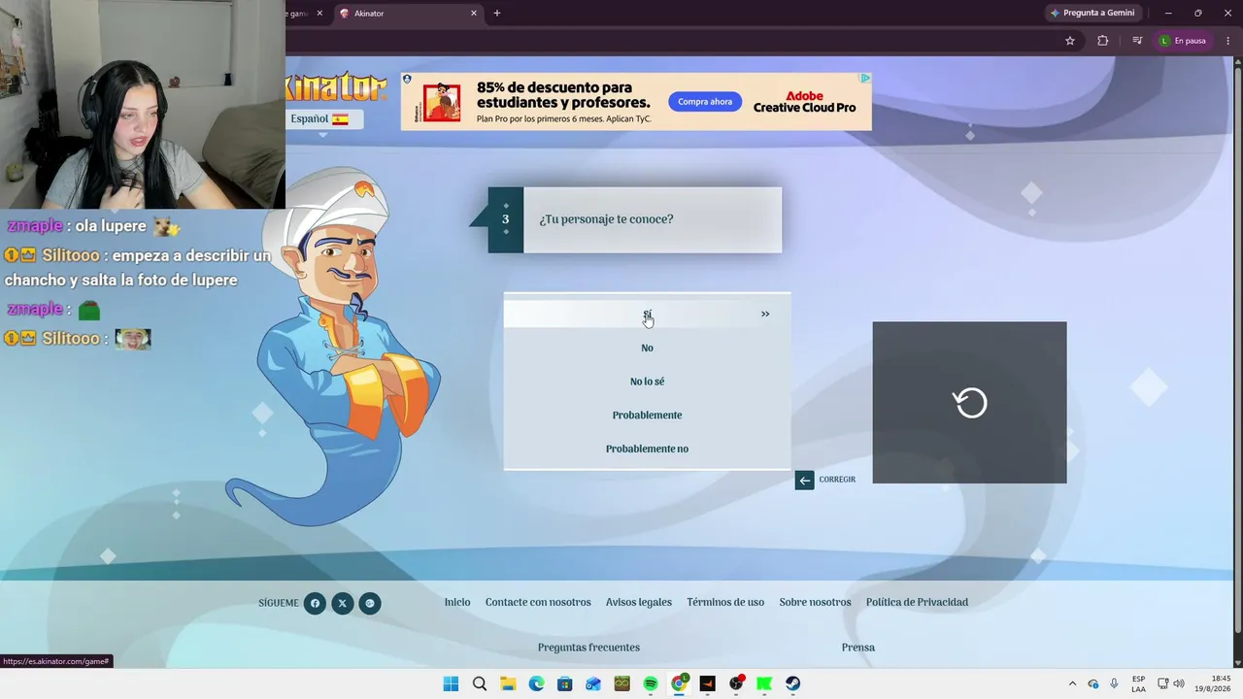The height and width of the screenshot is (699, 1243).
Task: Open Akinator's Facebook page icon
Action: click(x=315, y=603)
